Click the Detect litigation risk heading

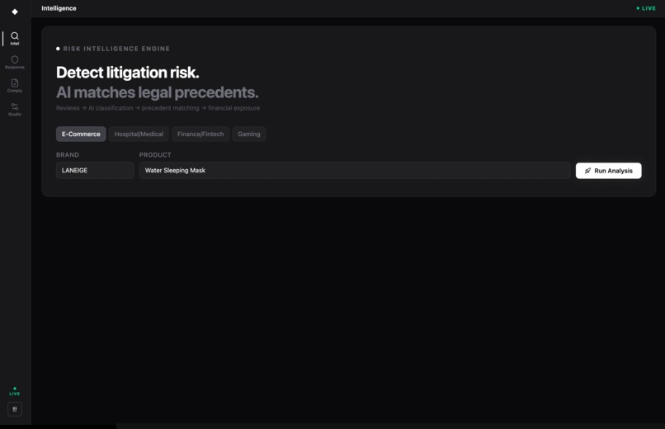(x=128, y=73)
